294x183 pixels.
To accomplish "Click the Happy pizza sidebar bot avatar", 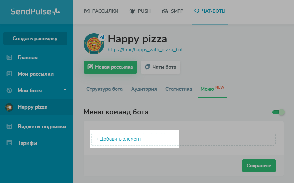I will (x=9, y=107).
